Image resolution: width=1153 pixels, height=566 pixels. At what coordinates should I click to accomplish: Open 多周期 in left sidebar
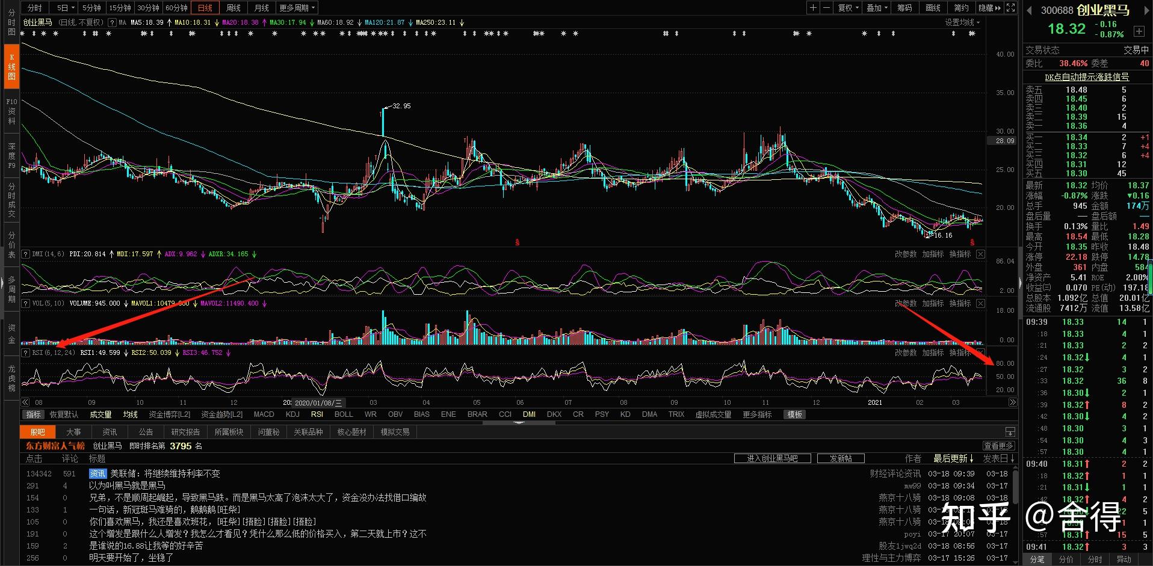click(x=11, y=289)
